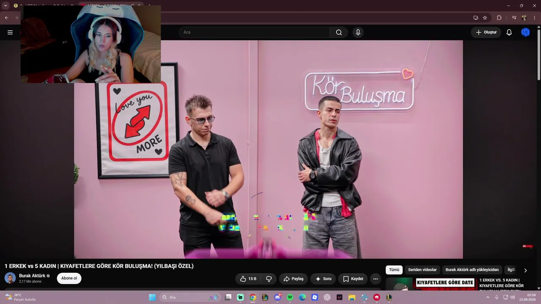Click the Oluştur create button

(x=486, y=33)
